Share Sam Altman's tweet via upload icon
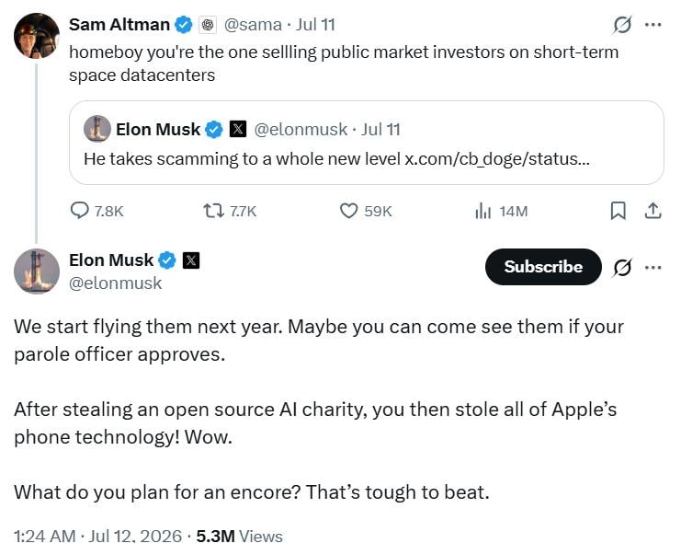The image size is (681, 543). point(653,211)
